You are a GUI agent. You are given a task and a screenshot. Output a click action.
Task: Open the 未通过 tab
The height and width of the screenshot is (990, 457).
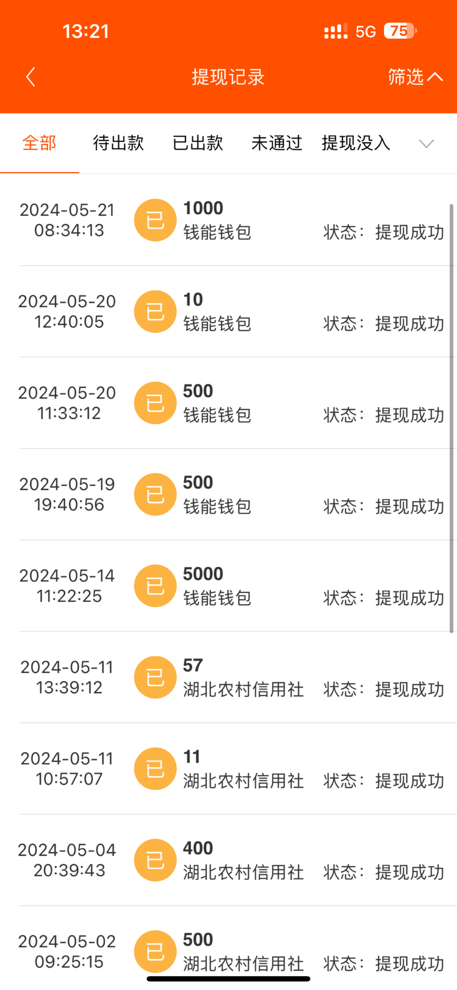277,144
